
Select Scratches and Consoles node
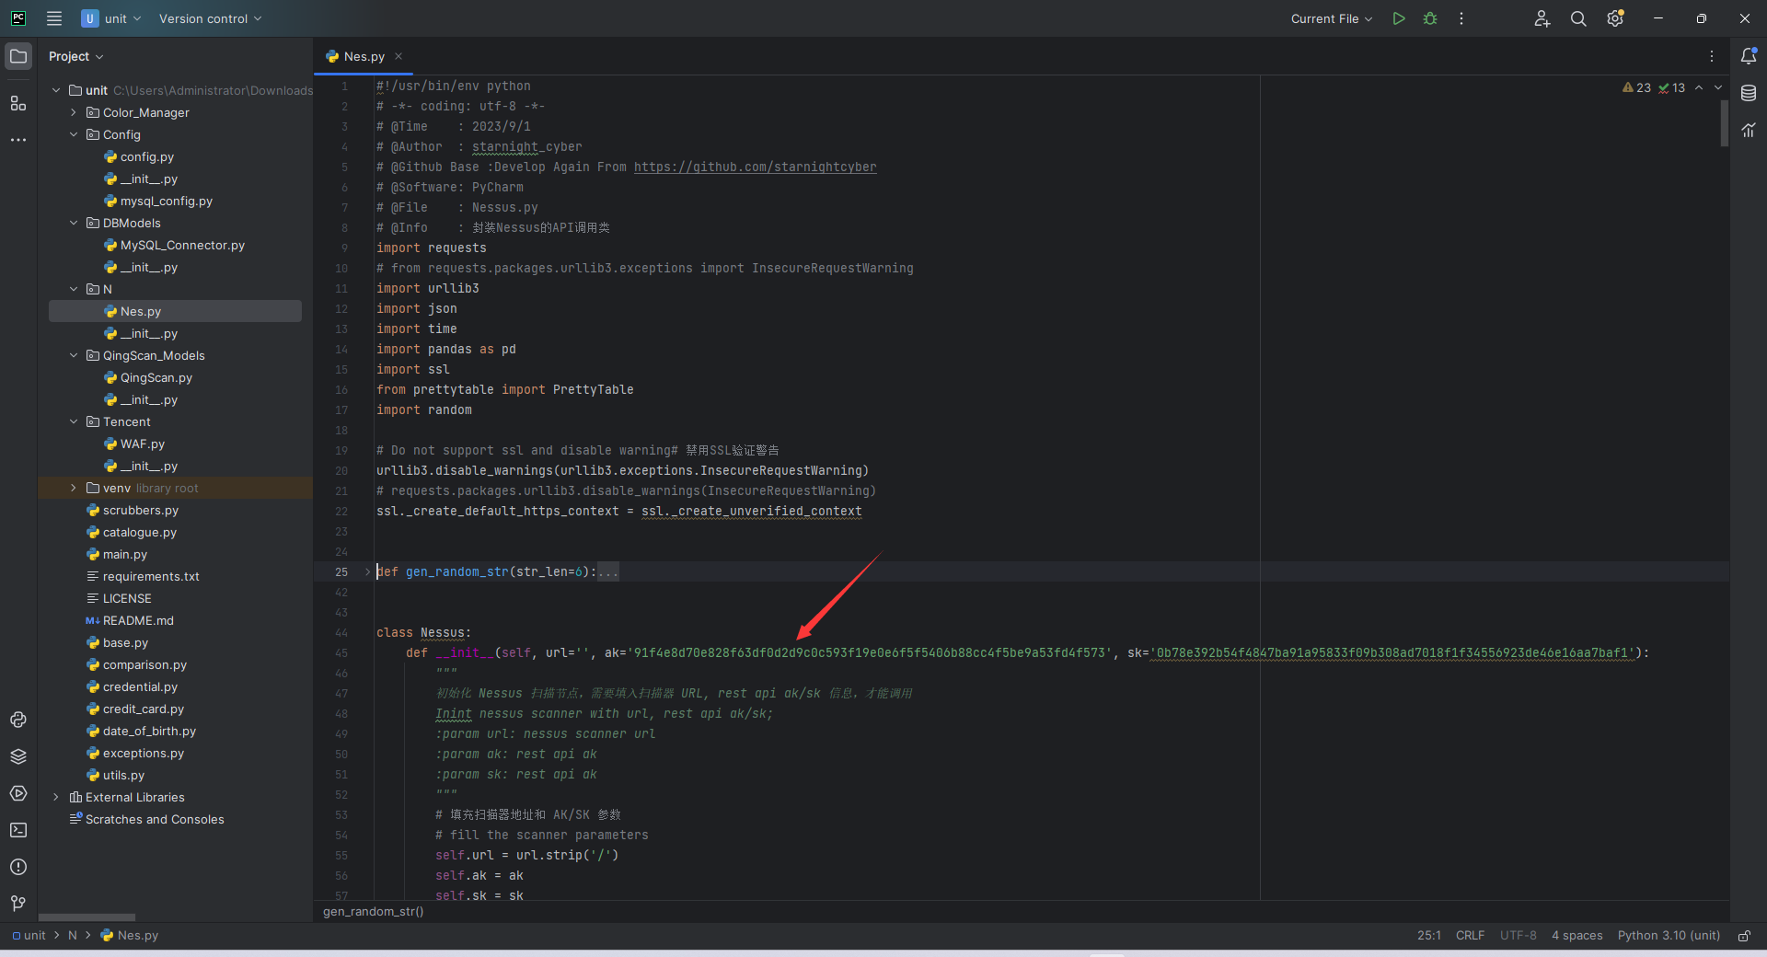pyautogui.click(x=155, y=819)
